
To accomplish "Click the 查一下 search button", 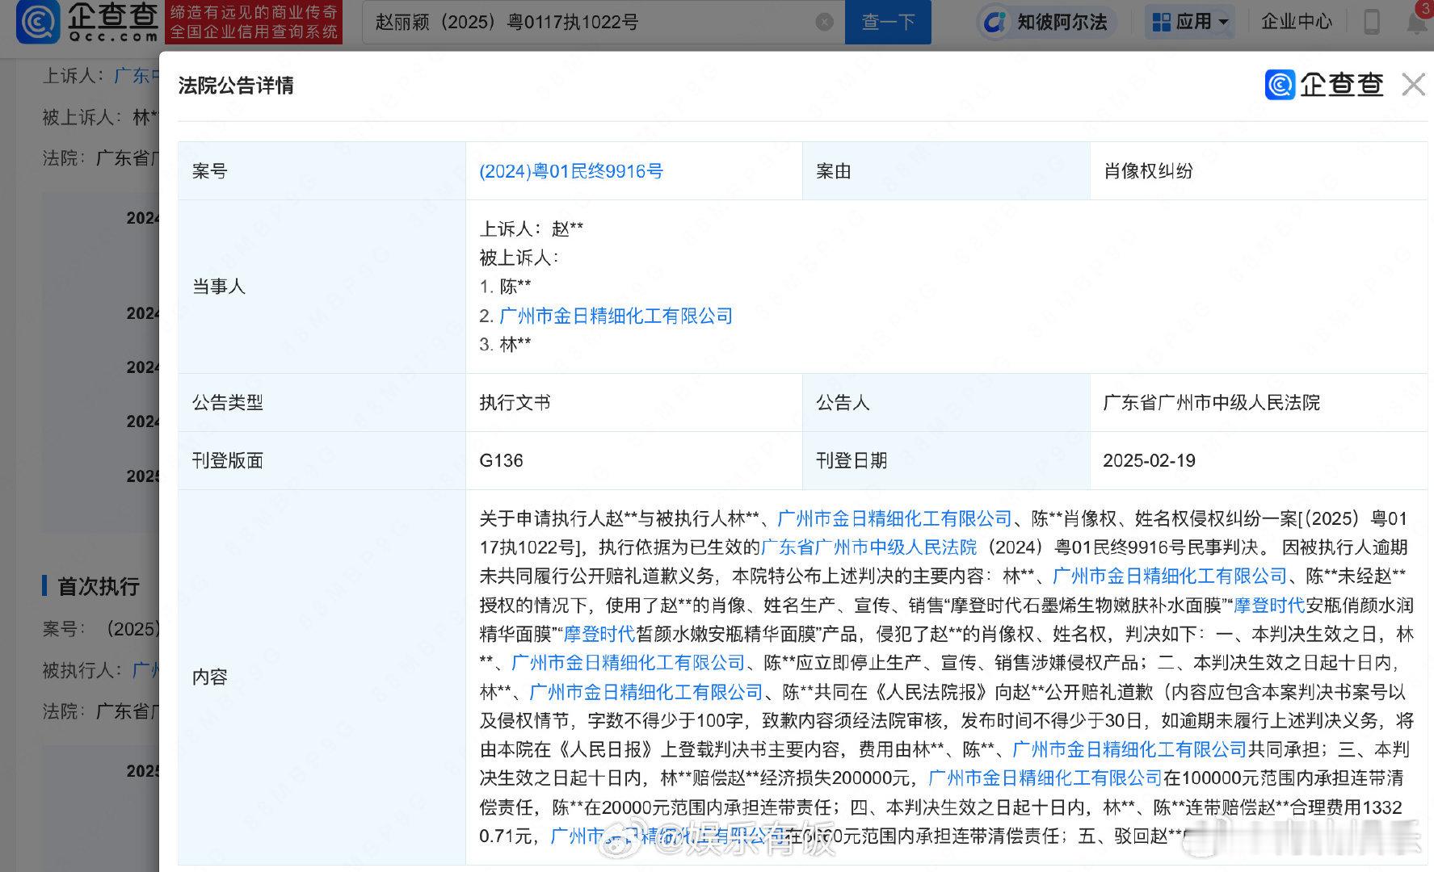I will [888, 22].
